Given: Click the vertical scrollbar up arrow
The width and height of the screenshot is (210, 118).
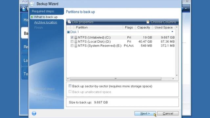Looking at the screenshot, I should (x=177, y=27).
